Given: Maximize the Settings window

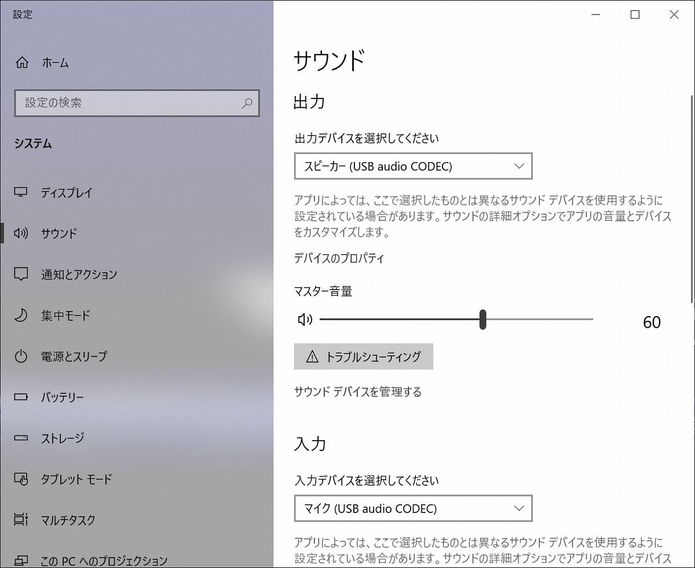Looking at the screenshot, I should click(635, 15).
